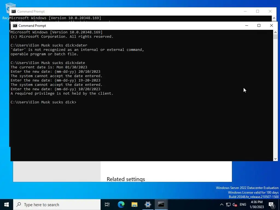Viewport: 280px width, 210px height.
Task: Minimize the back Command Prompt window
Action: click(245, 11)
